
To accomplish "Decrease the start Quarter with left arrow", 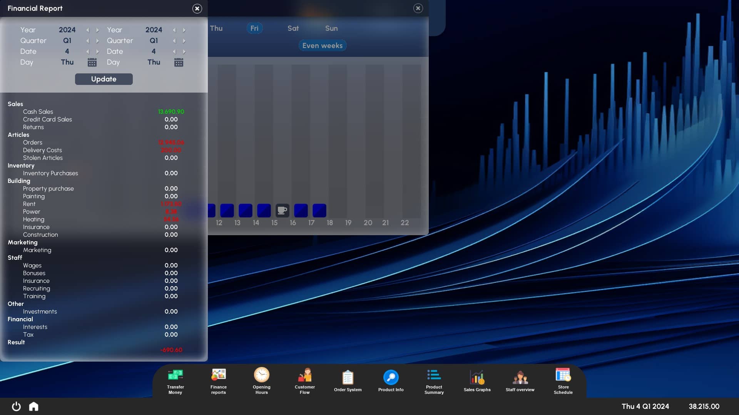I will [88, 41].
